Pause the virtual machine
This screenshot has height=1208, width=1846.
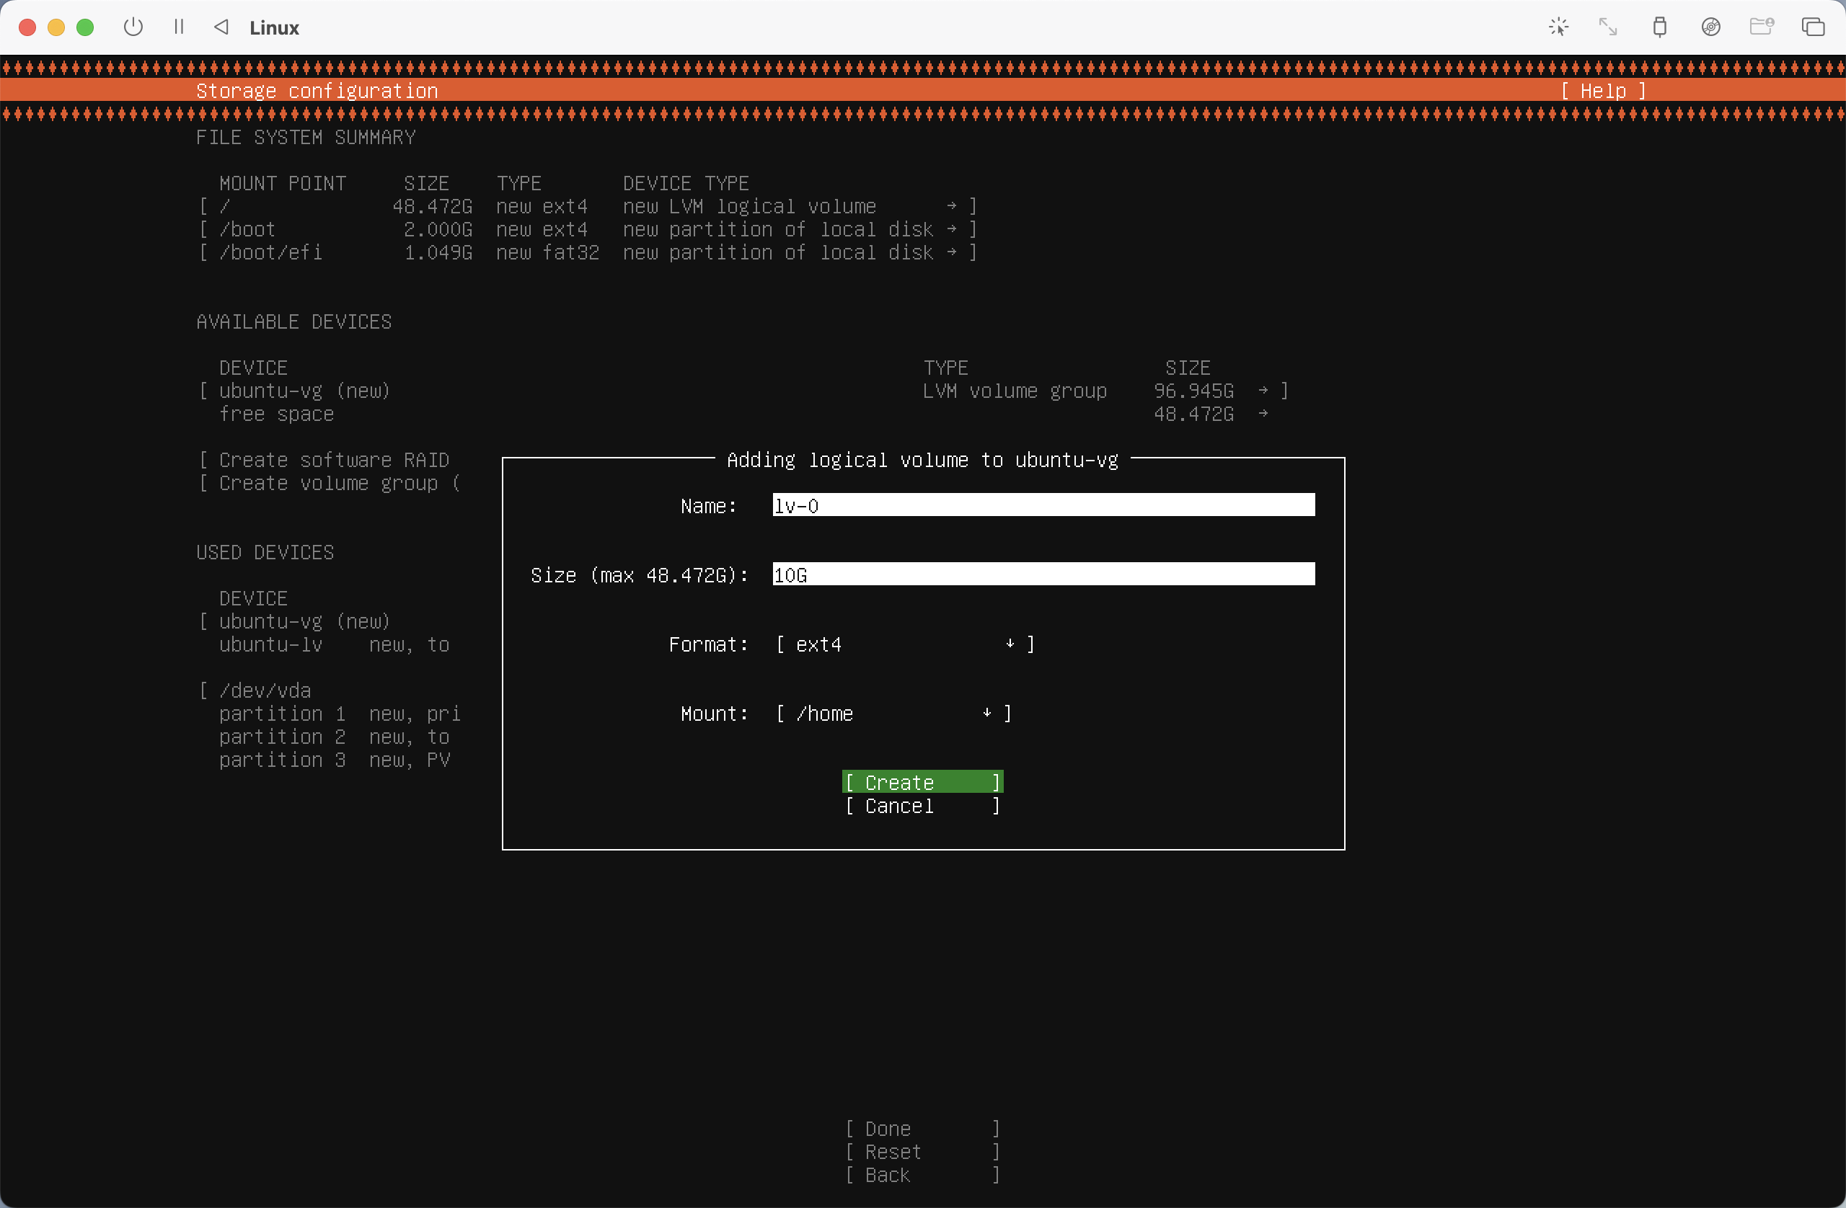click(179, 27)
